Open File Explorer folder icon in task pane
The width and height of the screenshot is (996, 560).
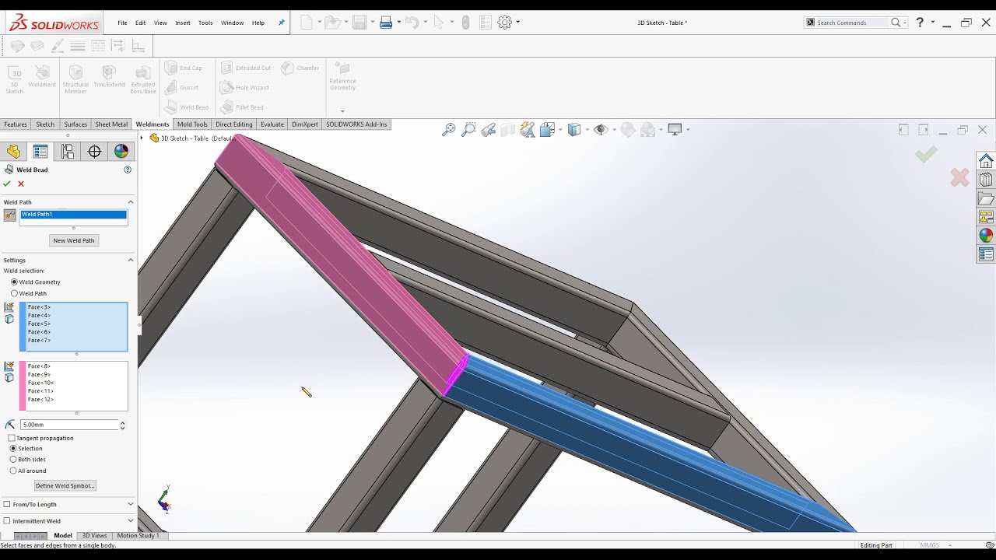(986, 198)
